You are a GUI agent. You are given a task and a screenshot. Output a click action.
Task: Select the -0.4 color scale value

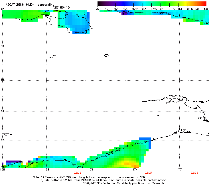(125, 9)
